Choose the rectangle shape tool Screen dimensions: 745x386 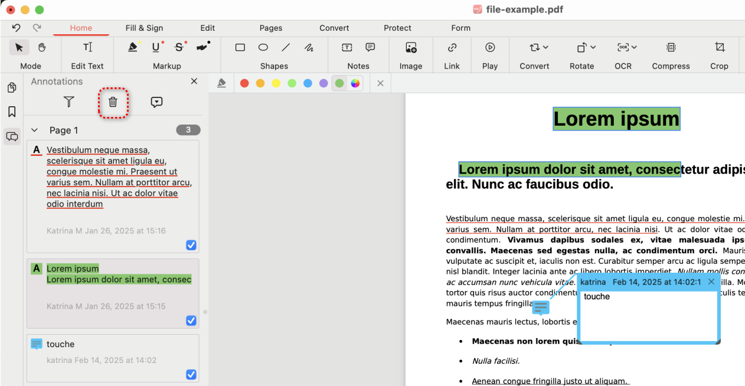coord(240,47)
